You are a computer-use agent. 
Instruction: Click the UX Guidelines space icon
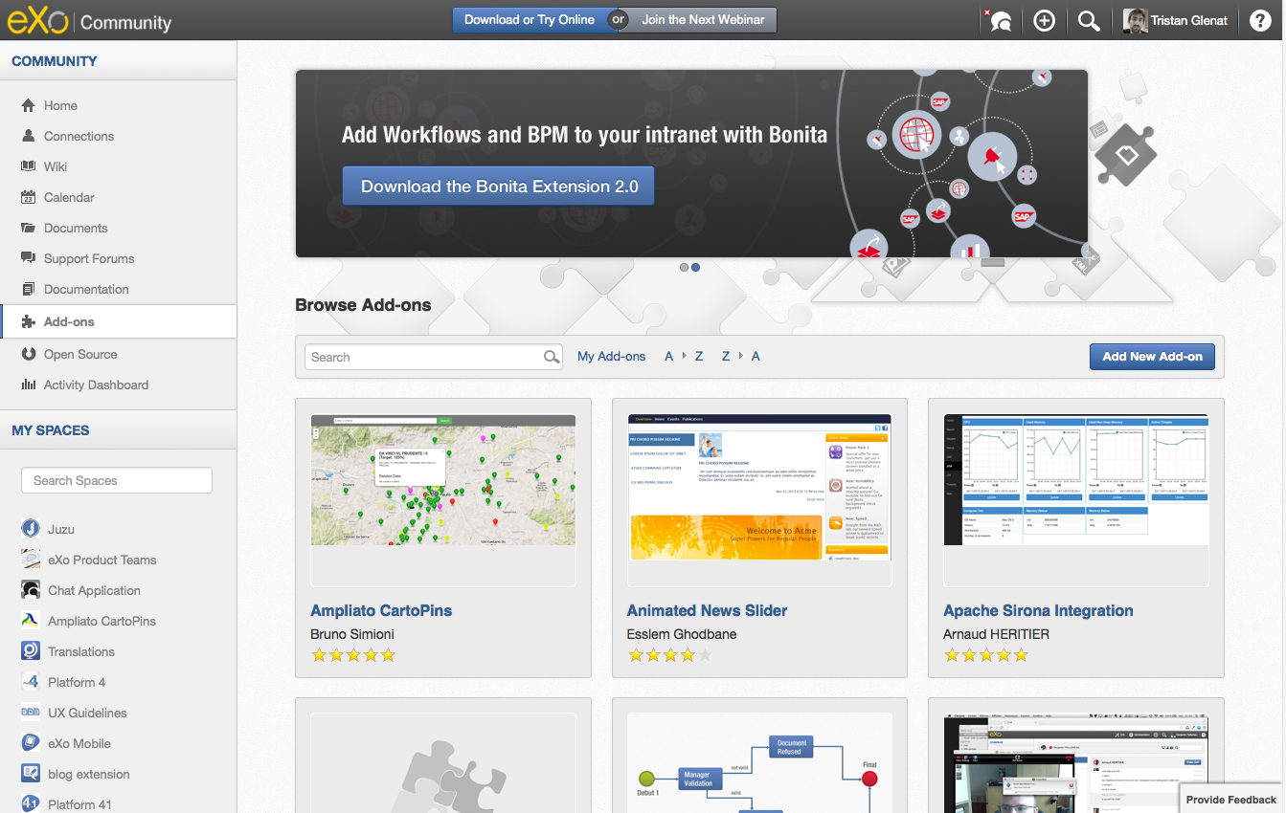[x=31, y=713]
